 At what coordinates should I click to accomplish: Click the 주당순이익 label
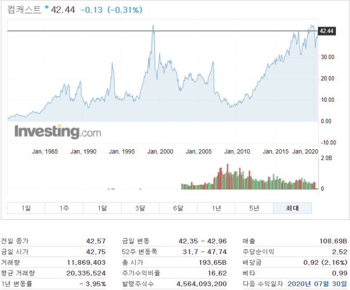tap(258, 252)
